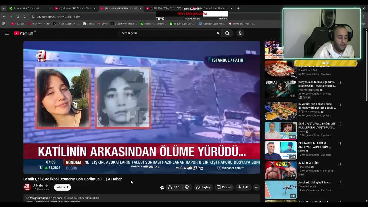Viewport: 368px width, 207px height.
Task: Open options menu for CERRAH FİLMLERDEKİ video
Action: point(340,143)
